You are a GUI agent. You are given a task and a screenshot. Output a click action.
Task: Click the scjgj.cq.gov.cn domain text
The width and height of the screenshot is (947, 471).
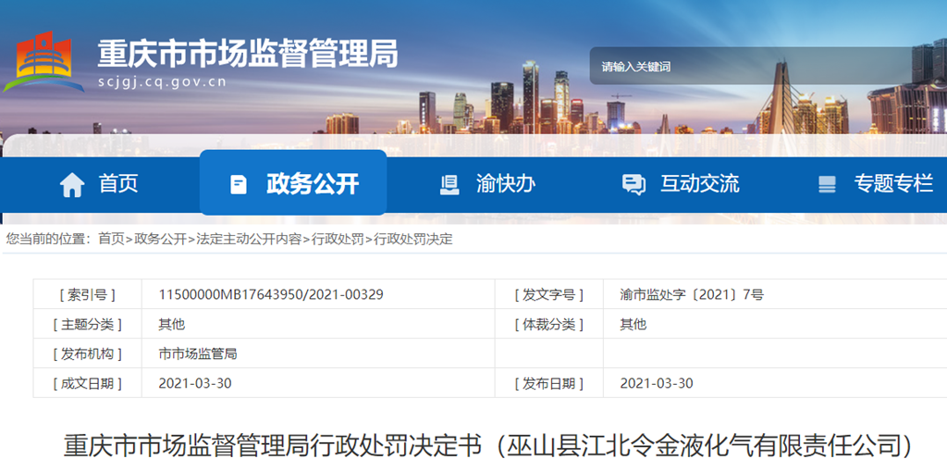pos(162,82)
